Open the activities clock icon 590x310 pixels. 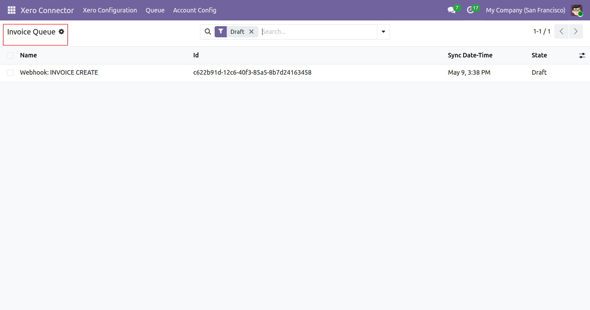click(x=470, y=10)
